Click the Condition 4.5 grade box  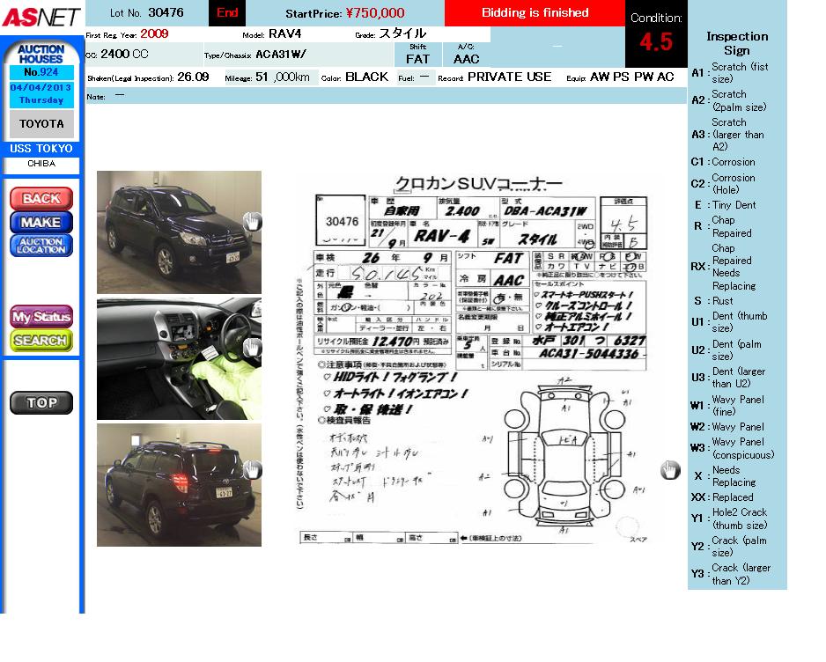click(655, 34)
